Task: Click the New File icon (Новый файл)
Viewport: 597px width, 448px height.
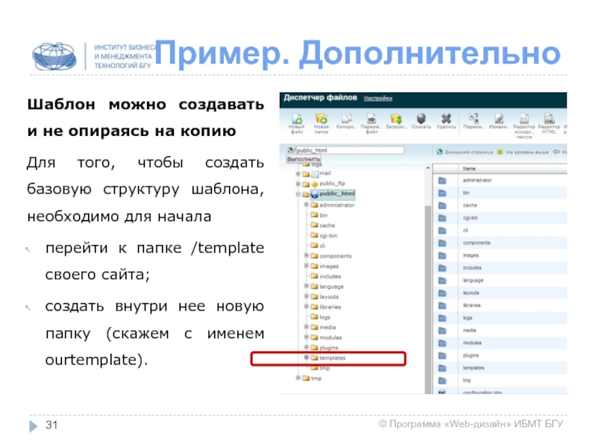Action: click(296, 121)
